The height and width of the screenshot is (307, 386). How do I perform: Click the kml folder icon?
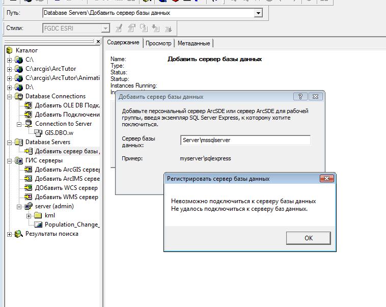[x=38, y=215]
